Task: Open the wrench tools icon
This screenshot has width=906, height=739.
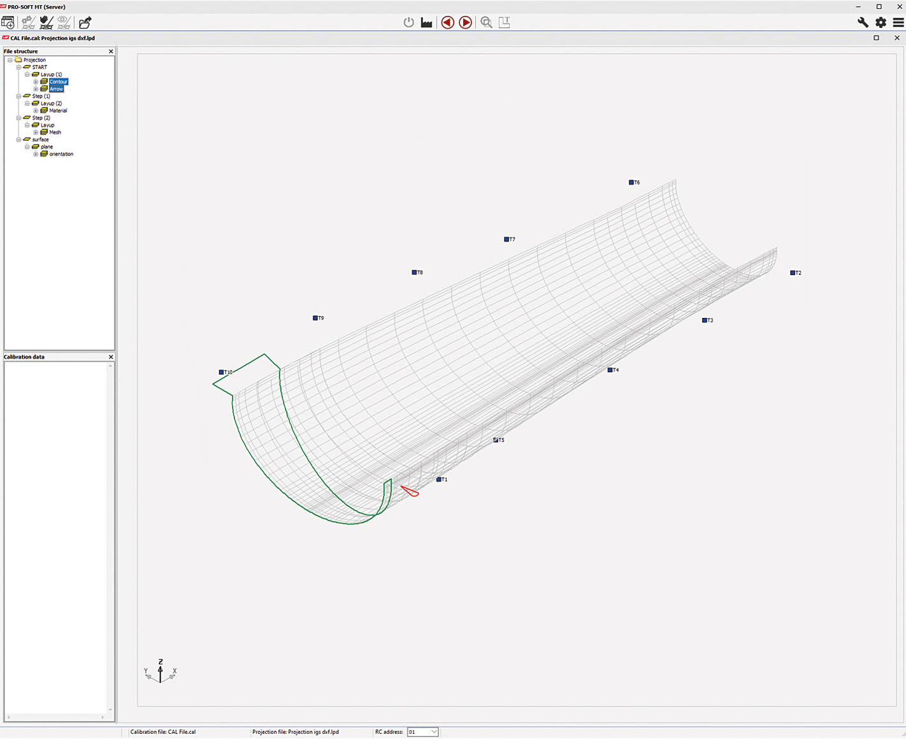Action: click(863, 22)
